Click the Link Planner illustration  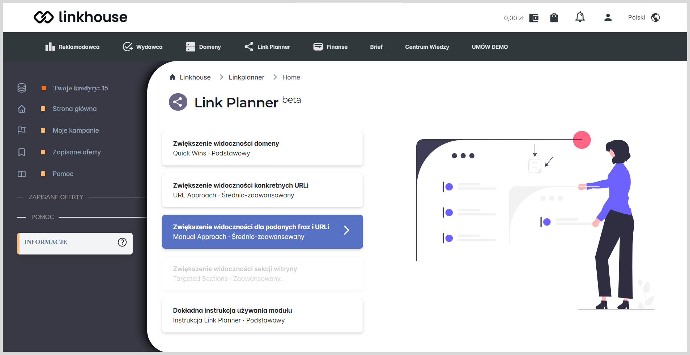535,221
